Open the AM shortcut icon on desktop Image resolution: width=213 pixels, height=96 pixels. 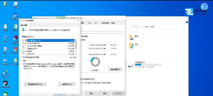coord(16,15)
